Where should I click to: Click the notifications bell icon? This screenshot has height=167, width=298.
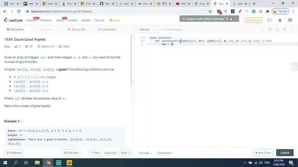pos(280,20)
